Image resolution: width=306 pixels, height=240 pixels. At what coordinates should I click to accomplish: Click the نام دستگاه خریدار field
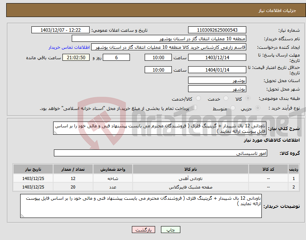(159, 39)
